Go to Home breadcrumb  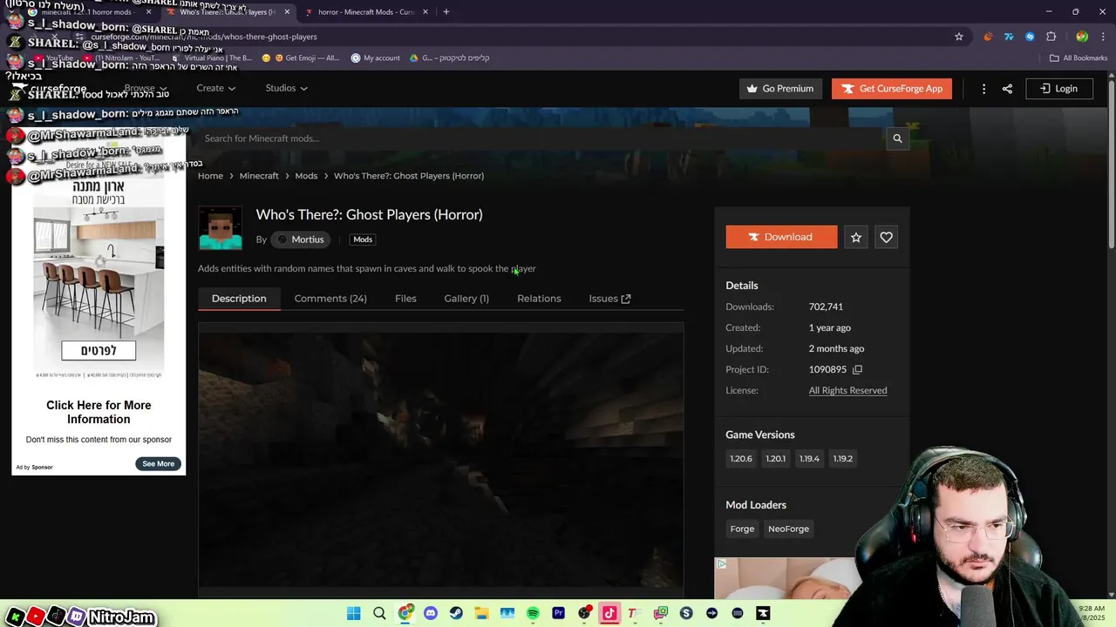tap(210, 176)
